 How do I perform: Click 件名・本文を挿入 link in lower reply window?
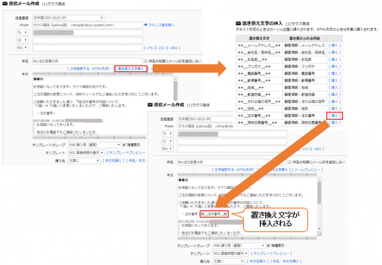pos(286,262)
